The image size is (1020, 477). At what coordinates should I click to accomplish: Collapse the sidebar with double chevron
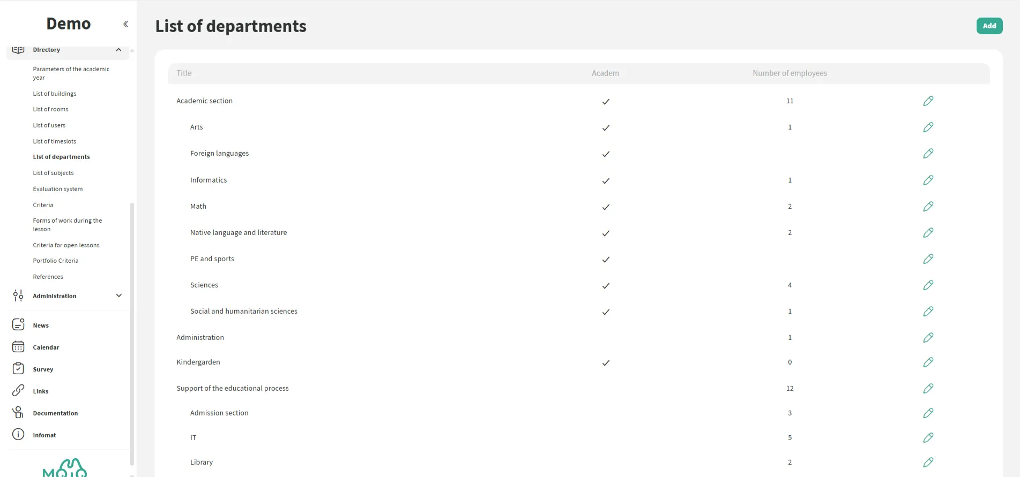125,24
